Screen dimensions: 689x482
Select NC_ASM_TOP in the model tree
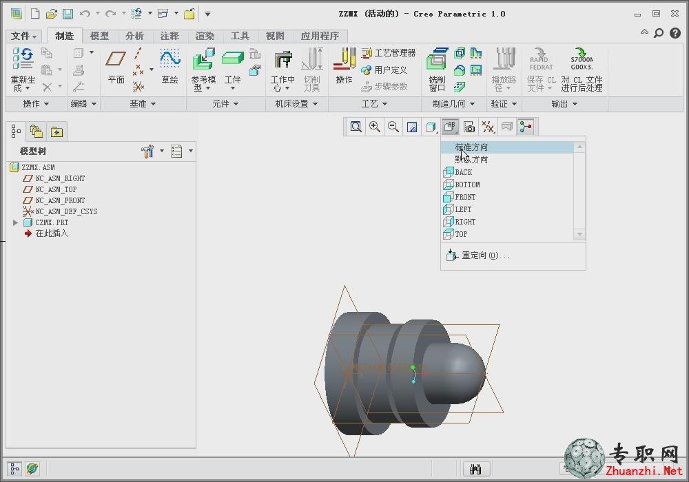tap(56, 189)
